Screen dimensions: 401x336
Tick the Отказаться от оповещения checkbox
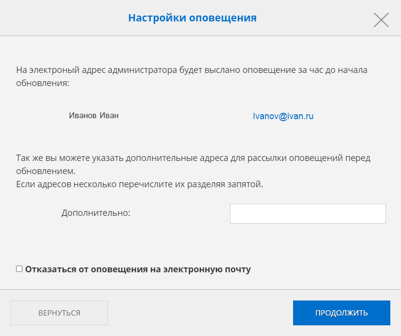(x=19, y=268)
